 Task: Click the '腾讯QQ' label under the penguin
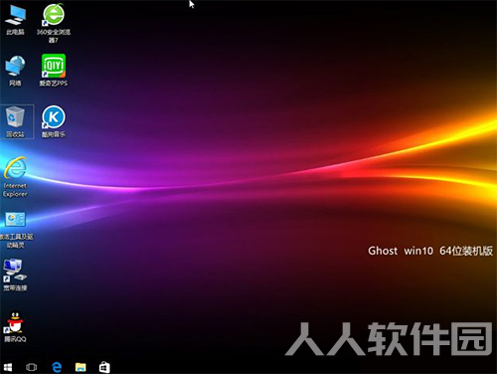(15, 339)
